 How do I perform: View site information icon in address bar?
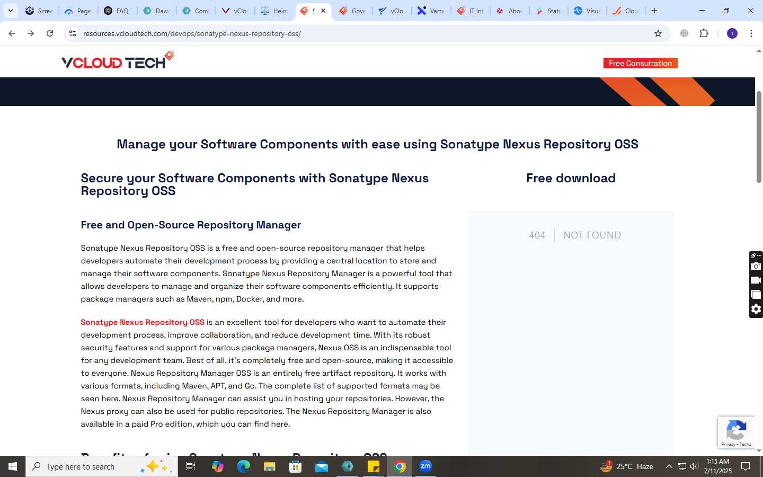pos(73,33)
